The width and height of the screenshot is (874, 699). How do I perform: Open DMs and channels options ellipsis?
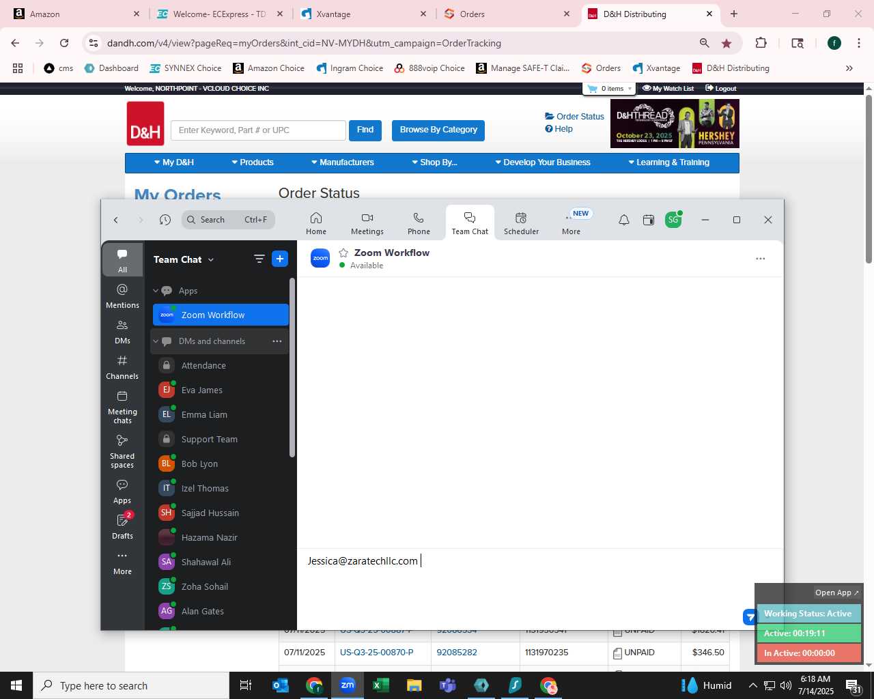coord(277,341)
